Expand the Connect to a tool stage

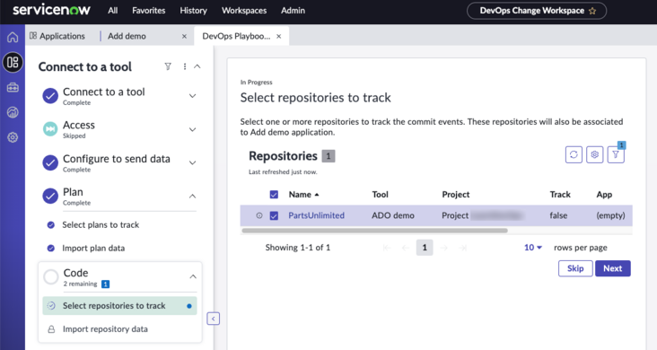tap(192, 96)
